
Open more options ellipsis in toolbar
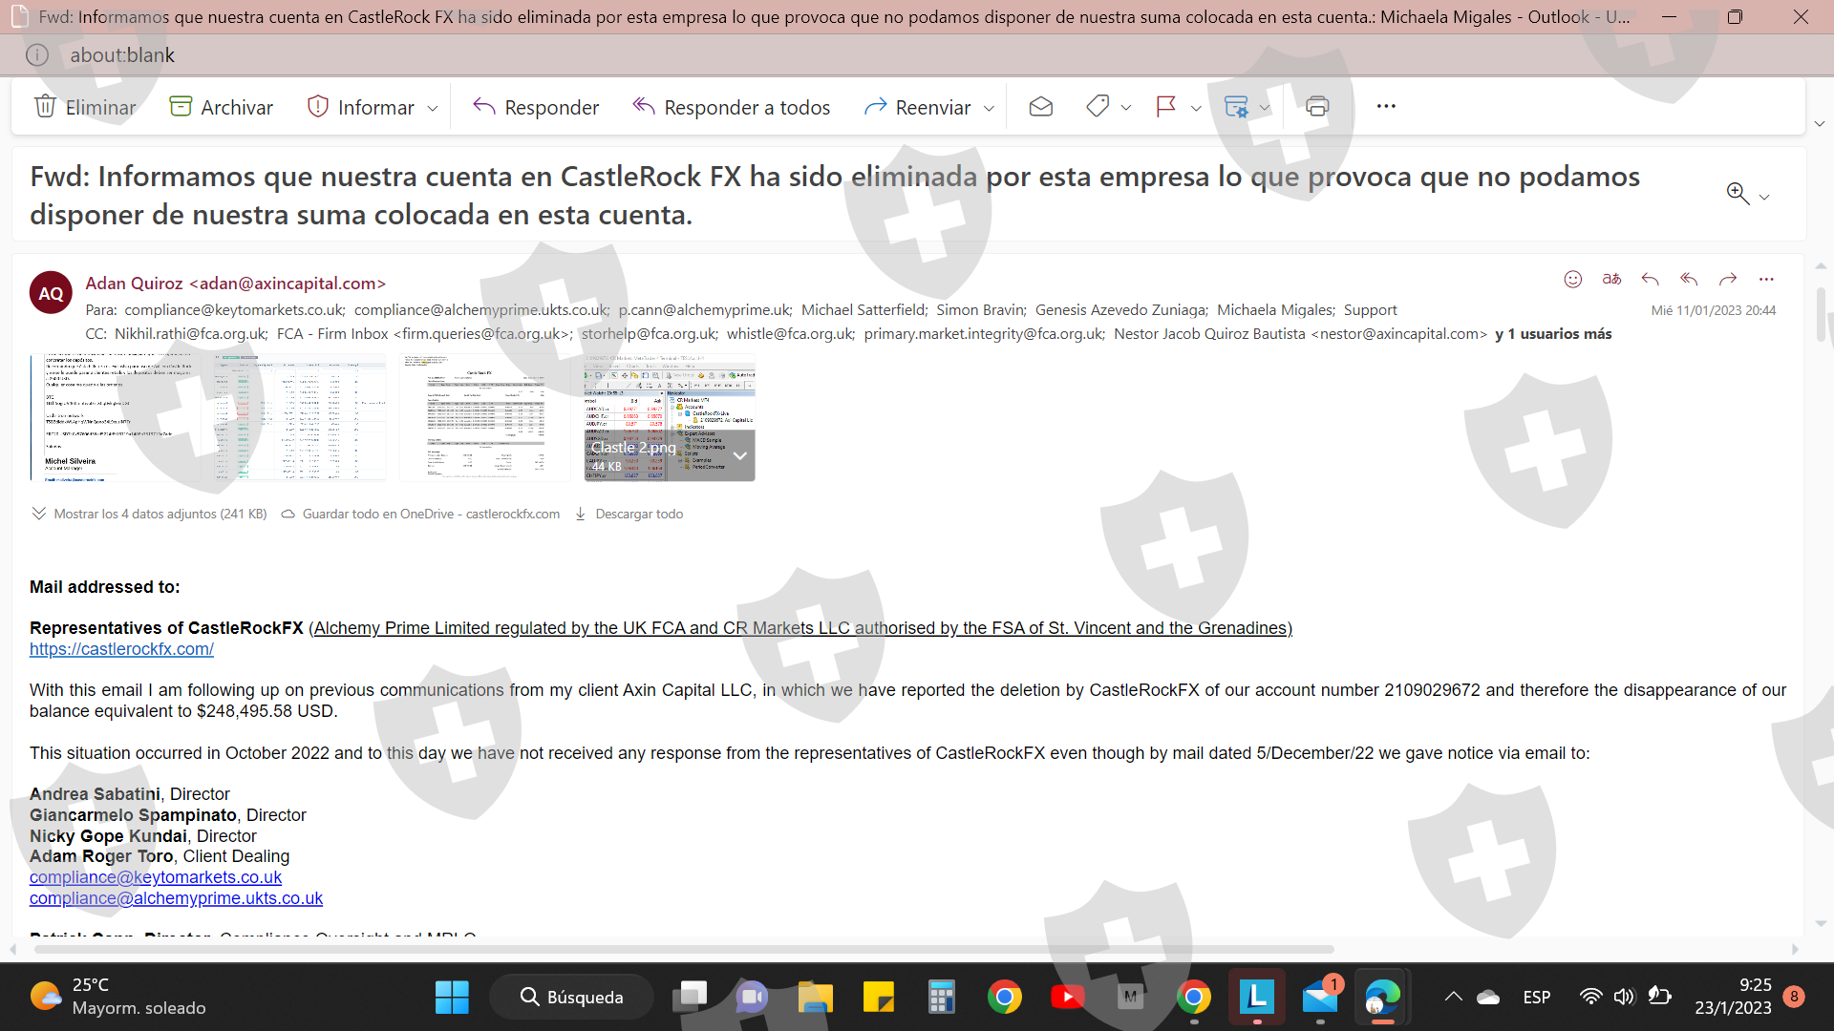[1386, 106]
